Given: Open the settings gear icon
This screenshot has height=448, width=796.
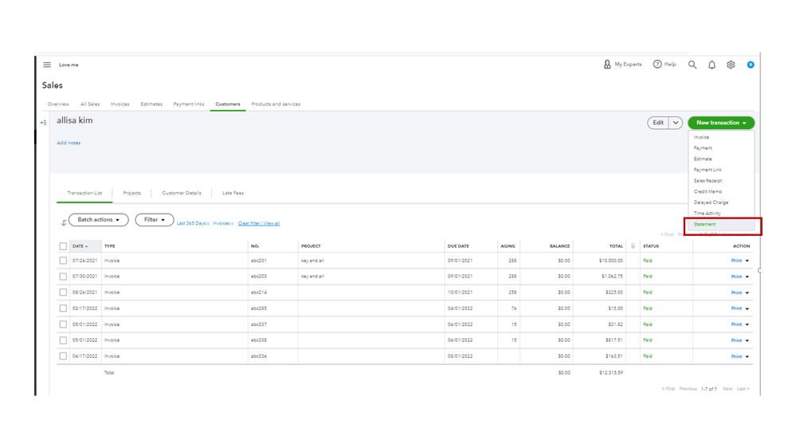Looking at the screenshot, I should (731, 65).
